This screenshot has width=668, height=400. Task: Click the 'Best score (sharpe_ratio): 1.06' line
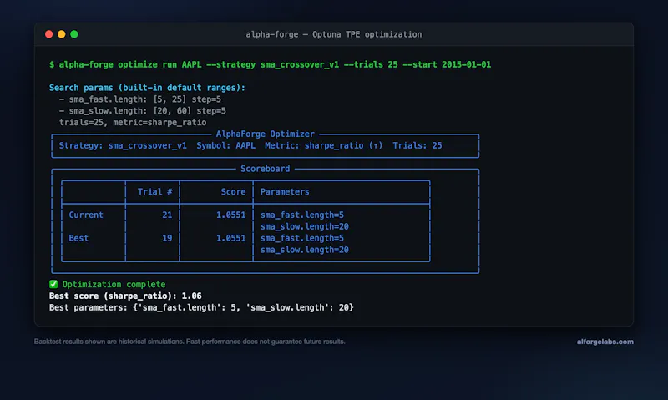tap(125, 296)
